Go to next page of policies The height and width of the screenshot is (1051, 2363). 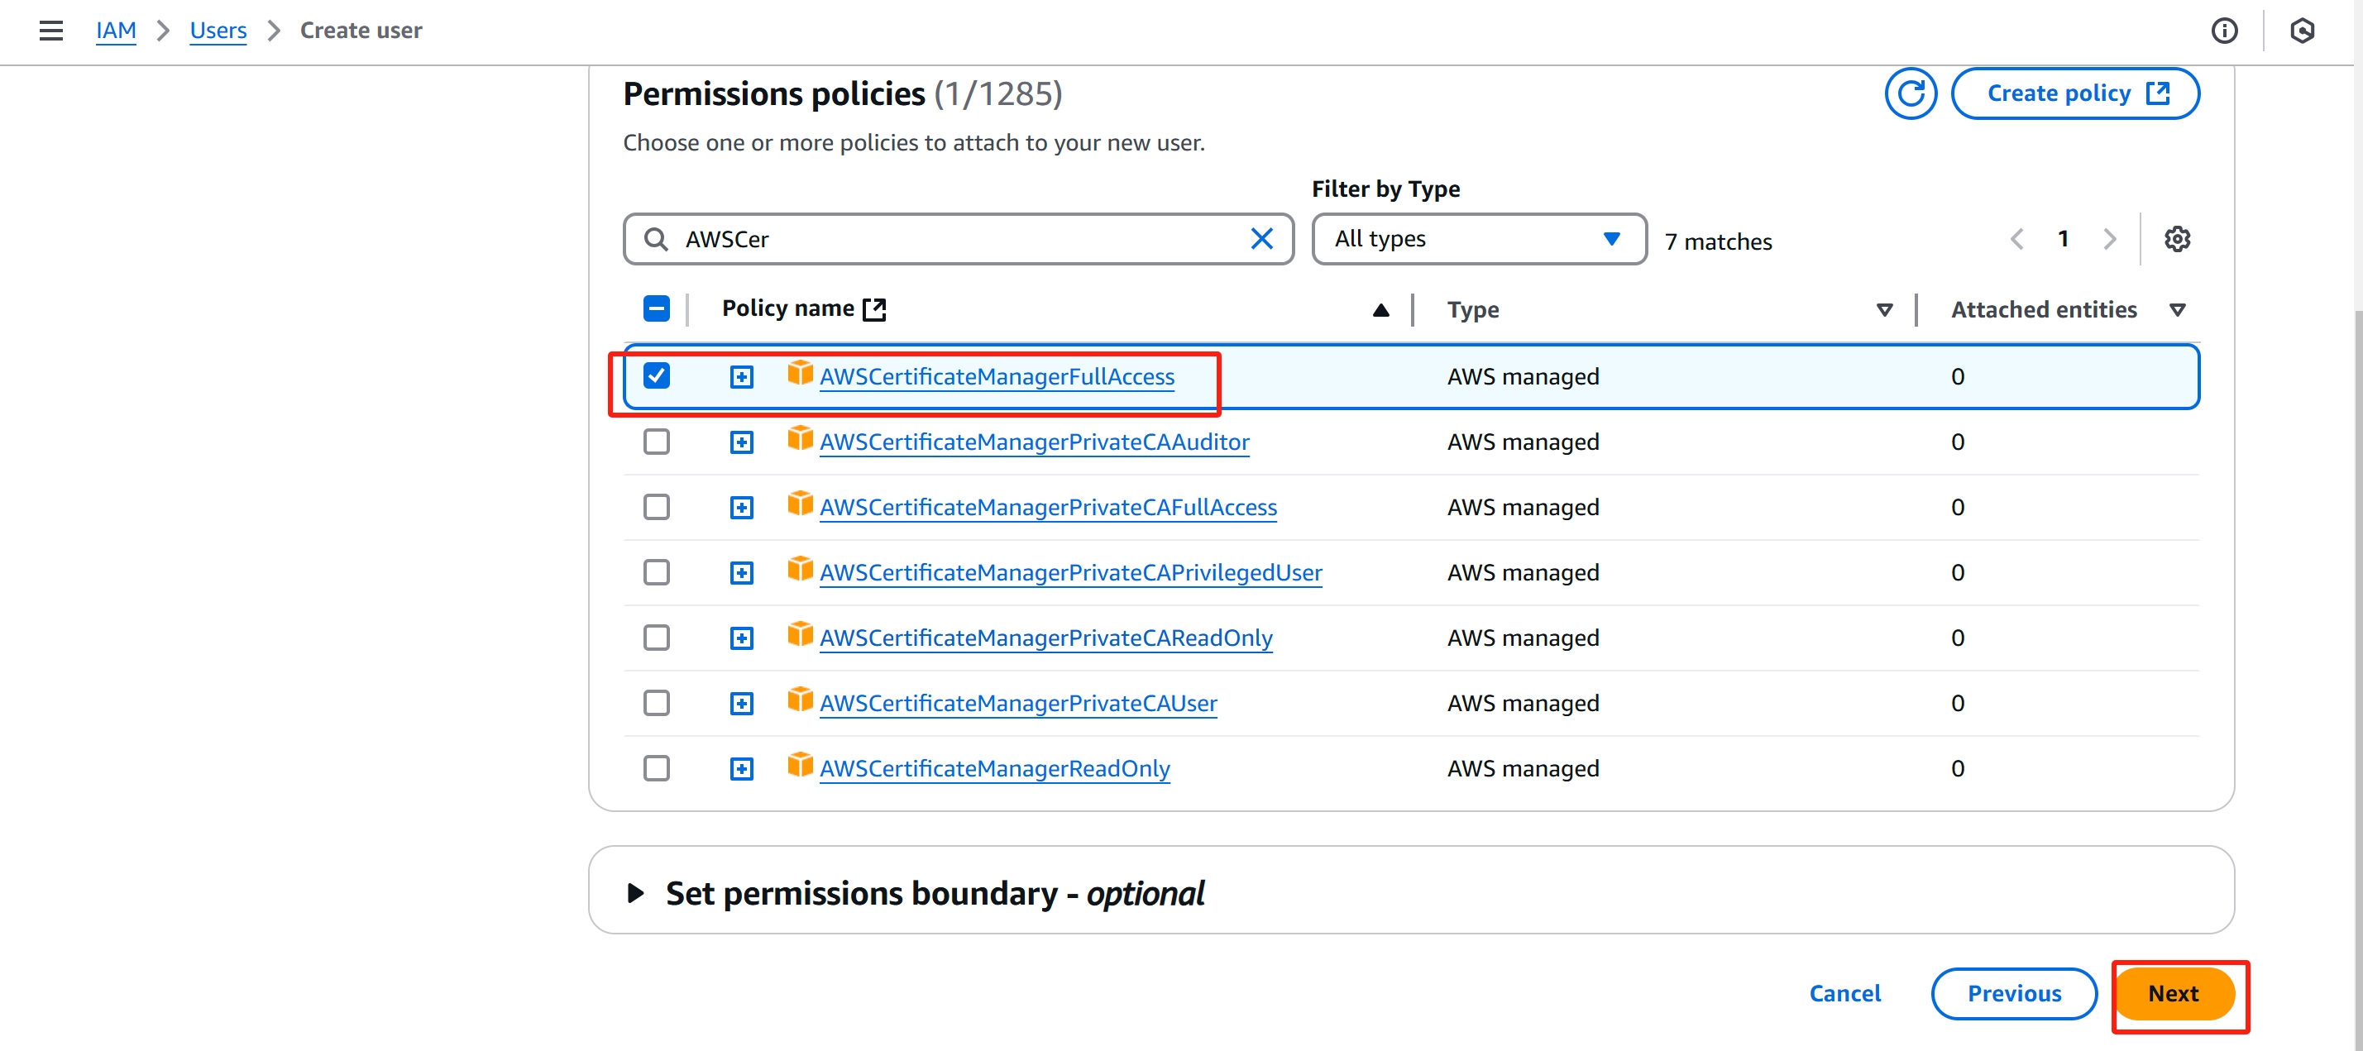(x=2110, y=239)
